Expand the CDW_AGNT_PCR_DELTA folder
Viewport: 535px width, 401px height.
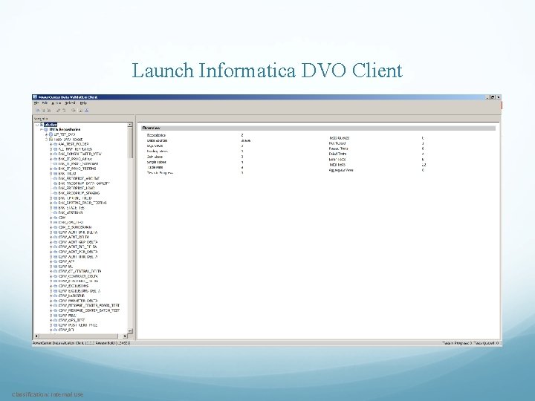point(51,252)
